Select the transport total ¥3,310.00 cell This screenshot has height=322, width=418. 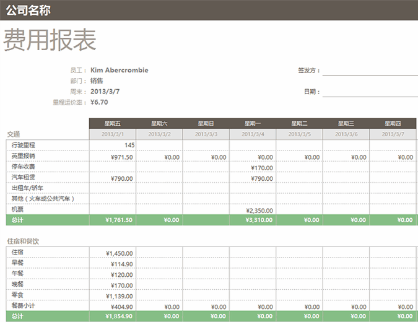click(x=253, y=220)
